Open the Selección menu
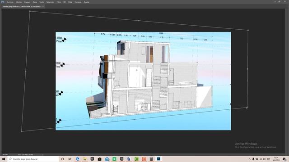 50,2
